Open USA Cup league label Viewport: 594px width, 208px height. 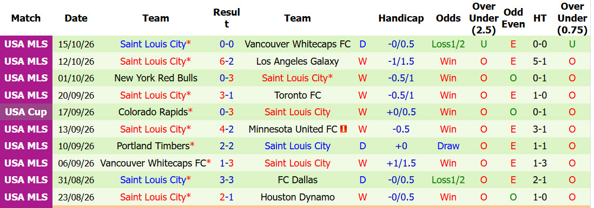[x=26, y=112]
